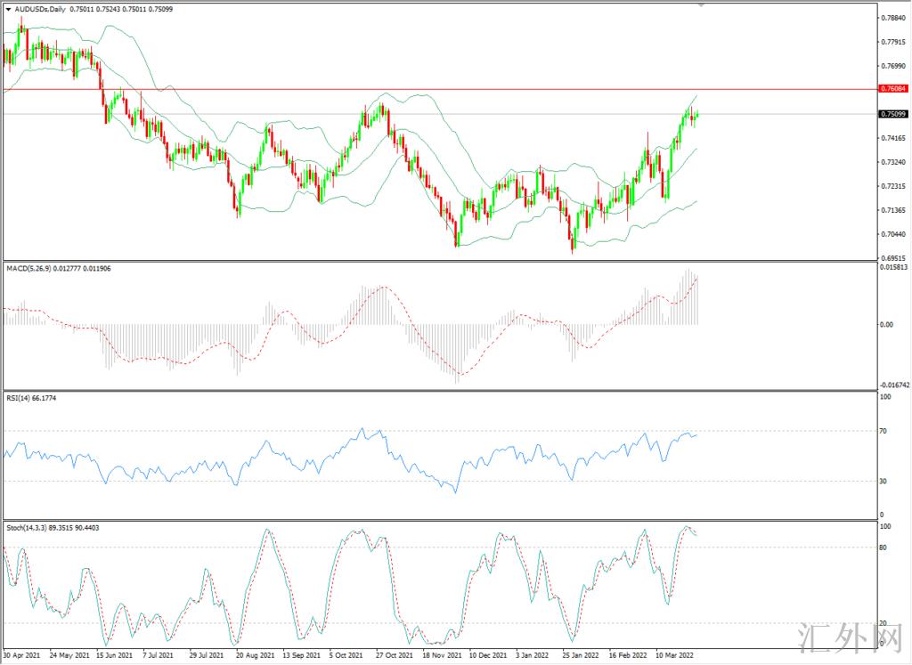Click the 20 Aug 2021 date label
This screenshot has width=912, height=665.
point(256,655)
